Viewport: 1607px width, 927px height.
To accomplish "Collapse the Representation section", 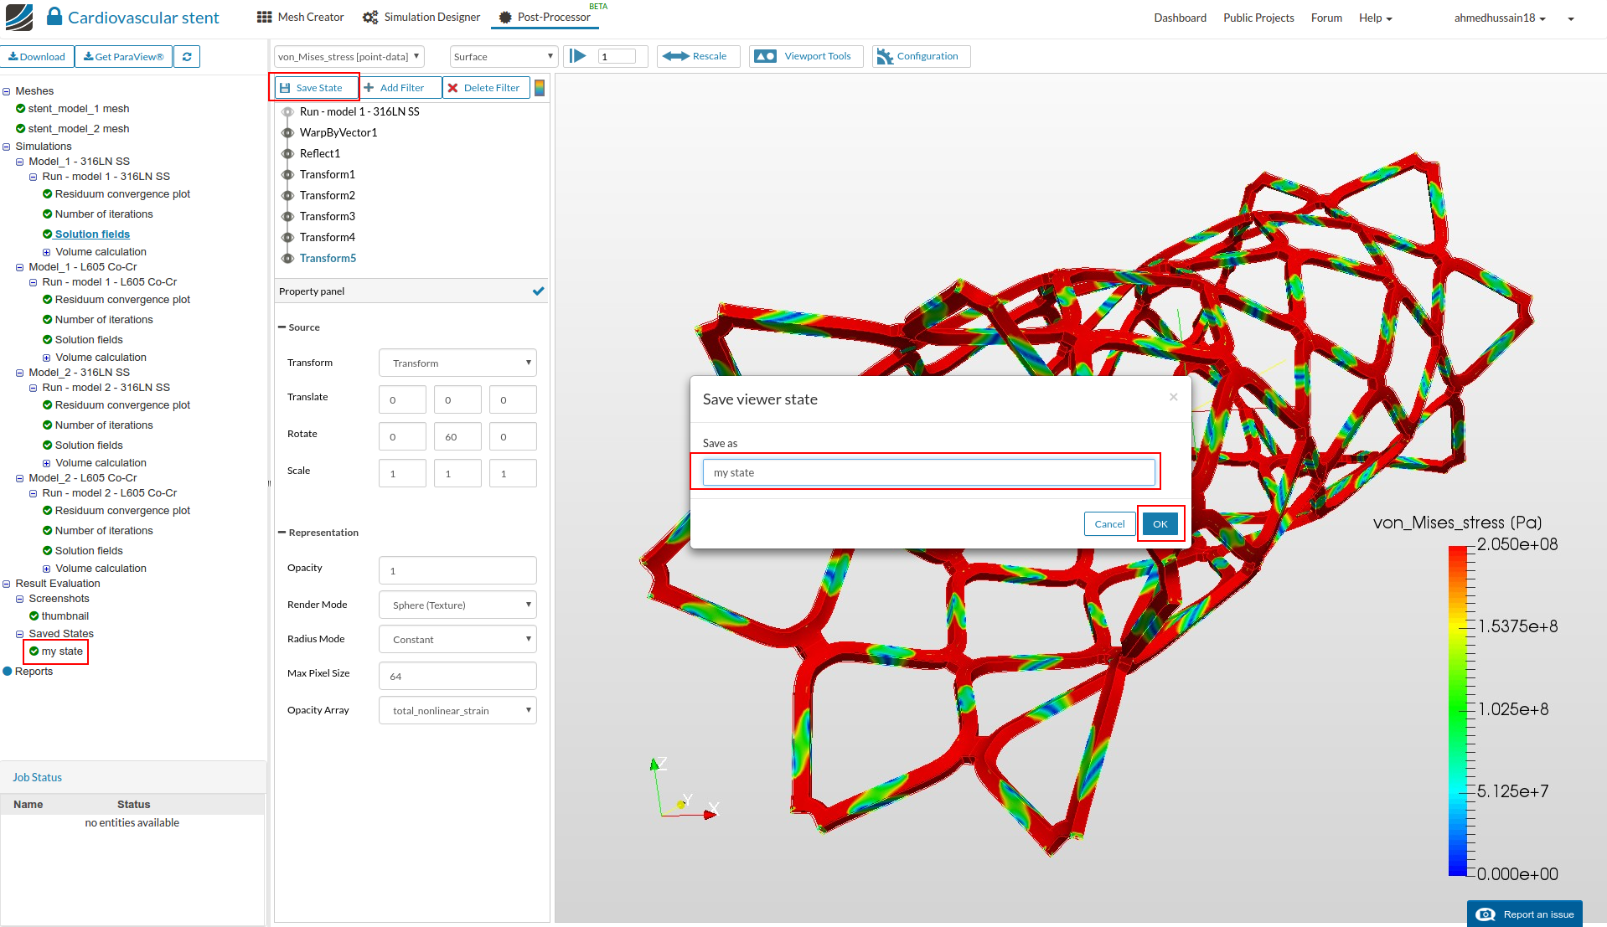I will (282, 533).
